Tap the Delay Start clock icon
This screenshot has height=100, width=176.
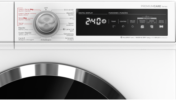click(133, 26)
